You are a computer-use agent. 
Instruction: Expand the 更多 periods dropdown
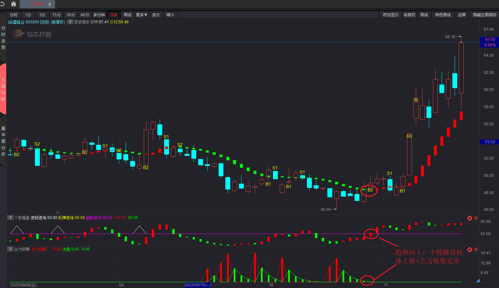coord(142,15)
